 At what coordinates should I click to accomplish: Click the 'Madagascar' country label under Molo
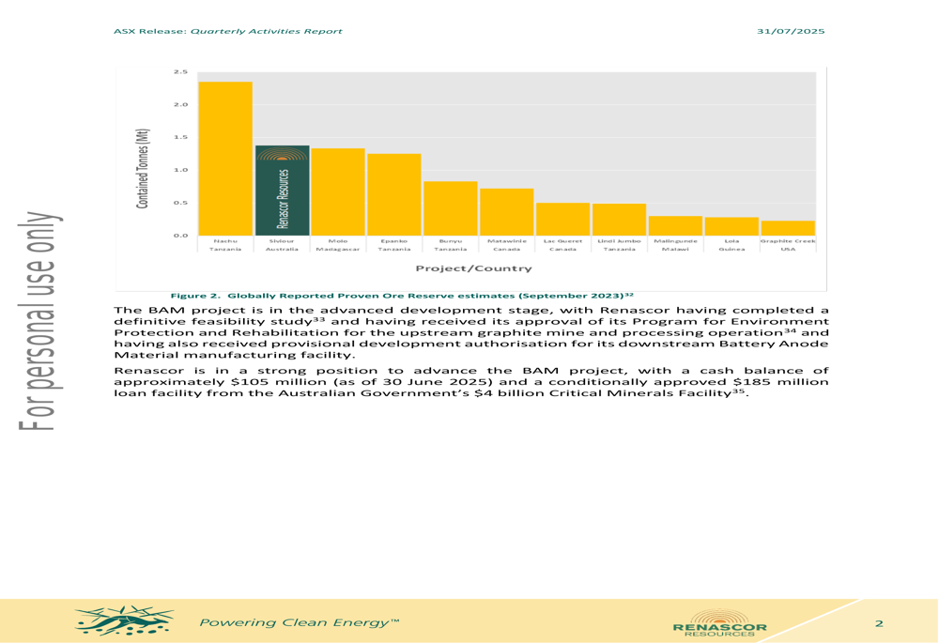click(338, 249)
